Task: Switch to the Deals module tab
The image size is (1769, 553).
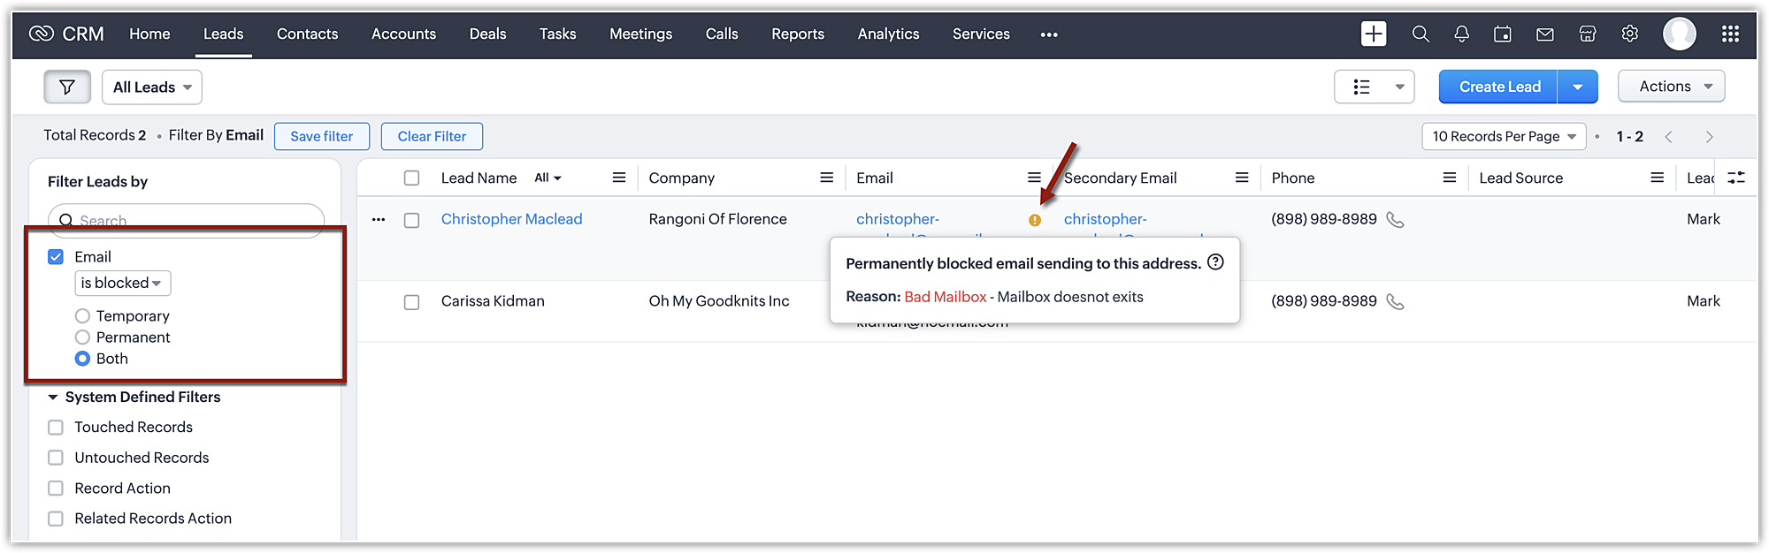Action: [x=487, y=34]
